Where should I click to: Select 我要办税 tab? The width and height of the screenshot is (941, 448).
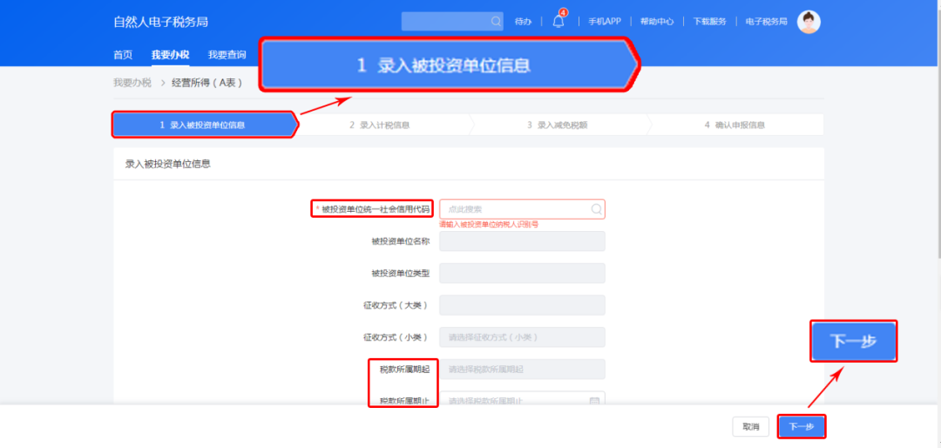click(170, 55)
